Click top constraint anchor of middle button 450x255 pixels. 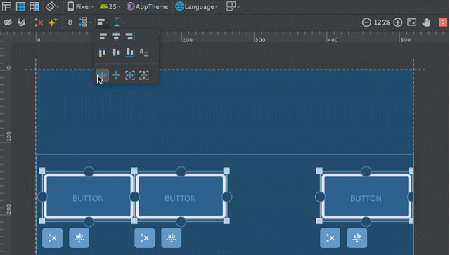pyautogui.click(x=181, y=171)
